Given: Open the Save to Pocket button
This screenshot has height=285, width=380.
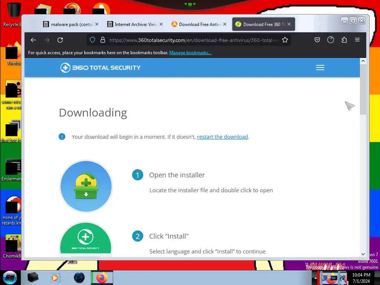Looking at the screenshot, I should coord(317,40).
